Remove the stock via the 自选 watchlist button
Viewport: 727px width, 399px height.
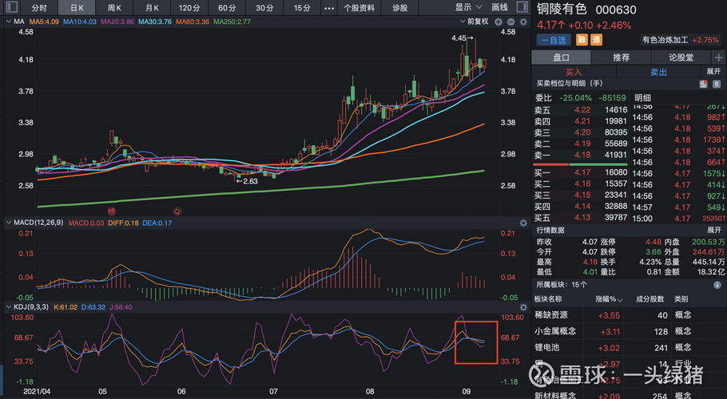[554, 40]
